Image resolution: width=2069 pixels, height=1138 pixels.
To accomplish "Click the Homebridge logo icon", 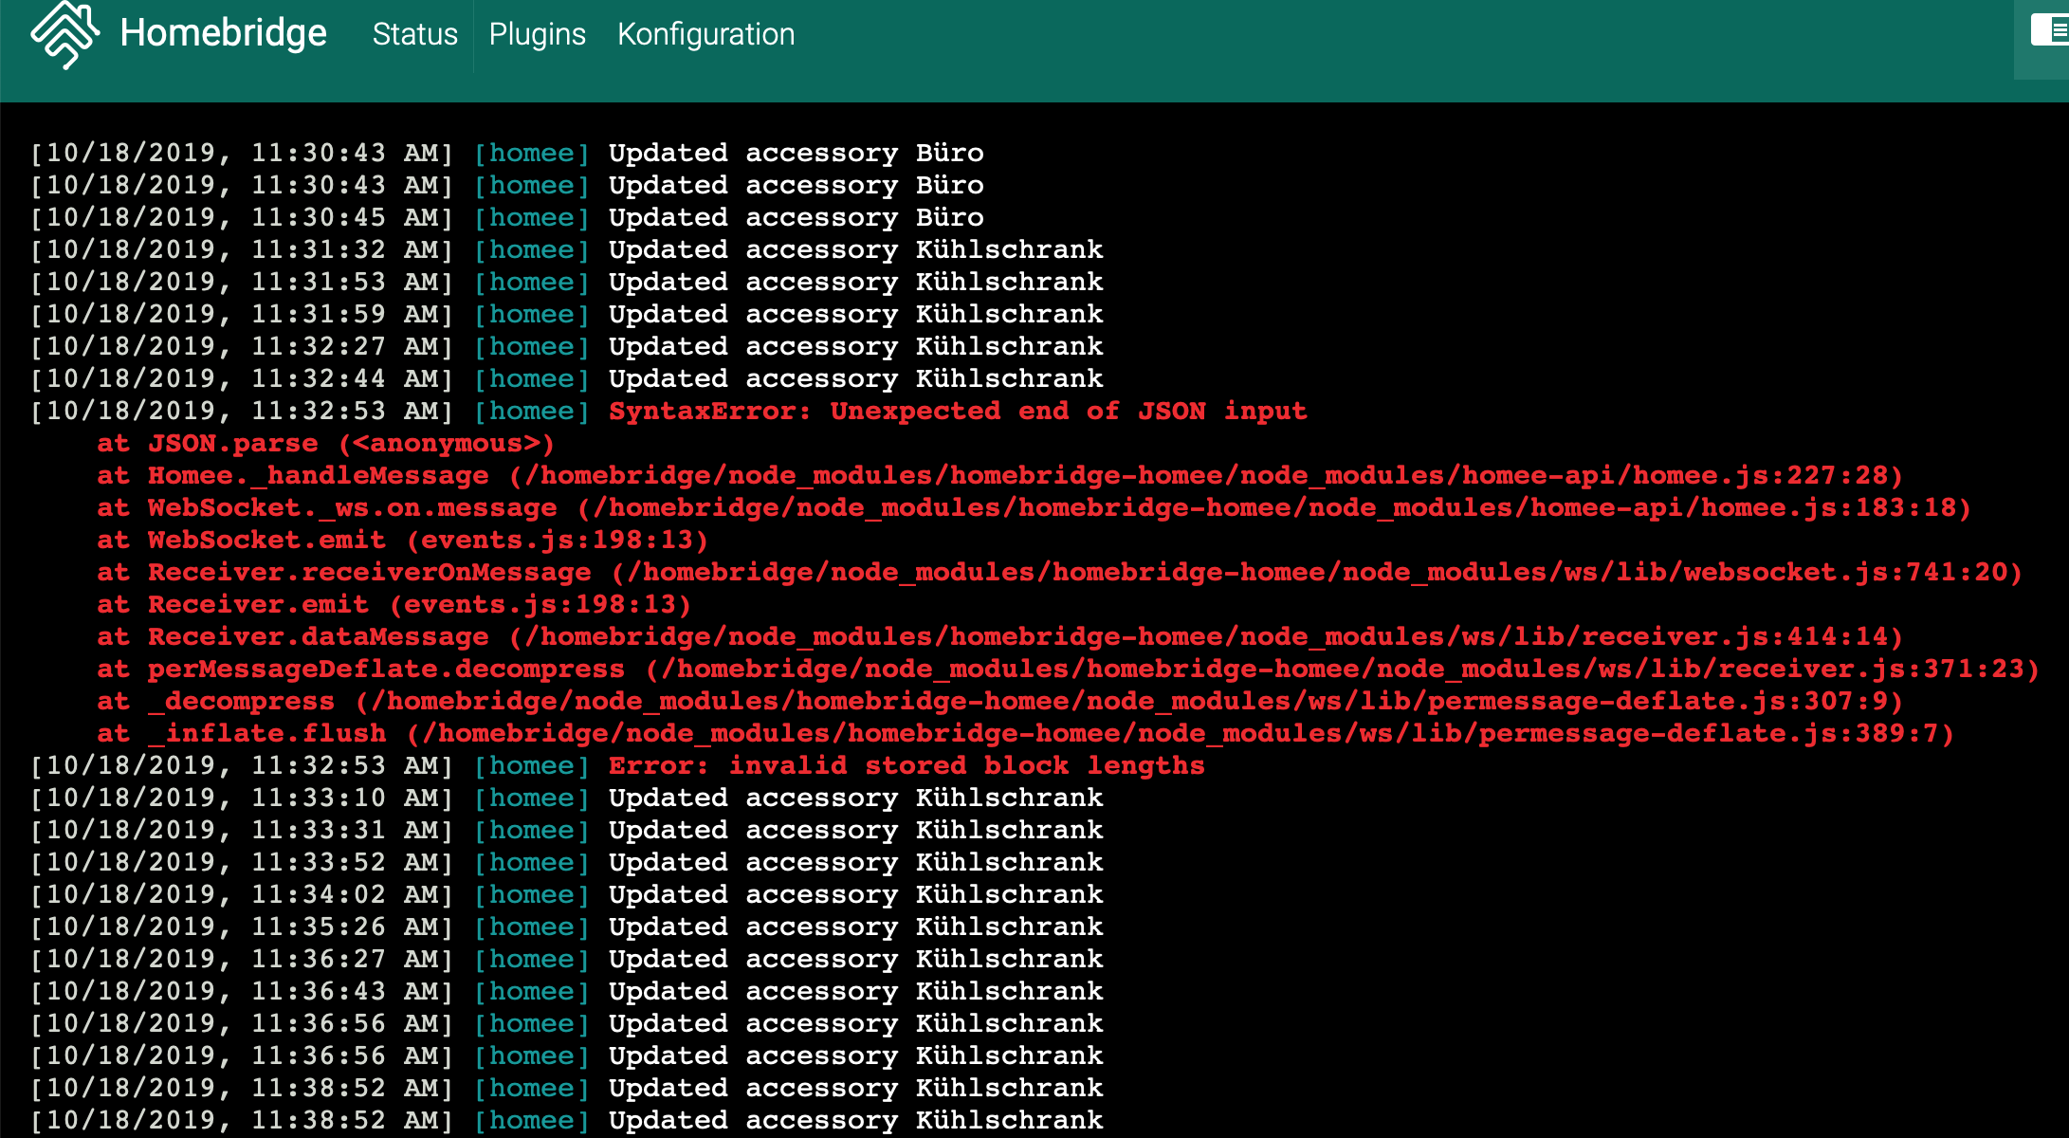I will tap(64, 34).
